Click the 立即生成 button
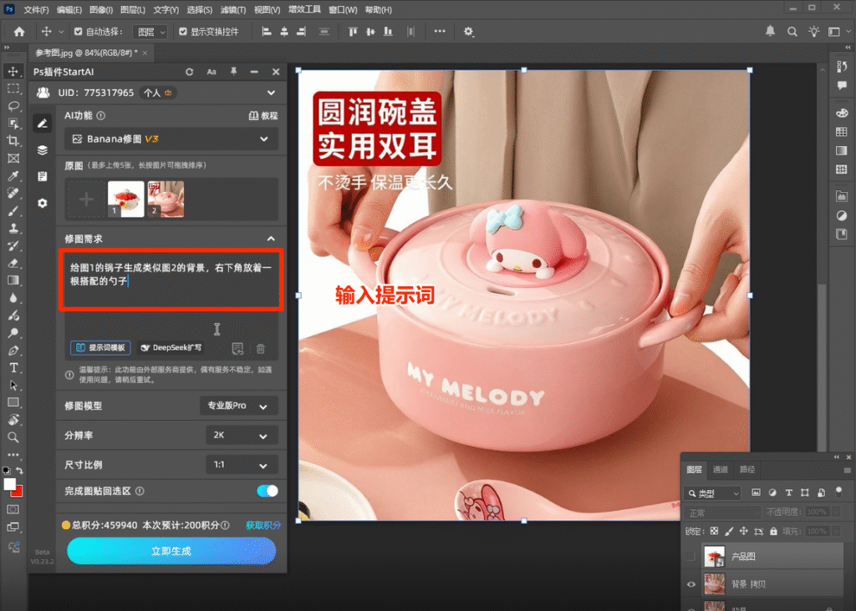 click(171, 551)
